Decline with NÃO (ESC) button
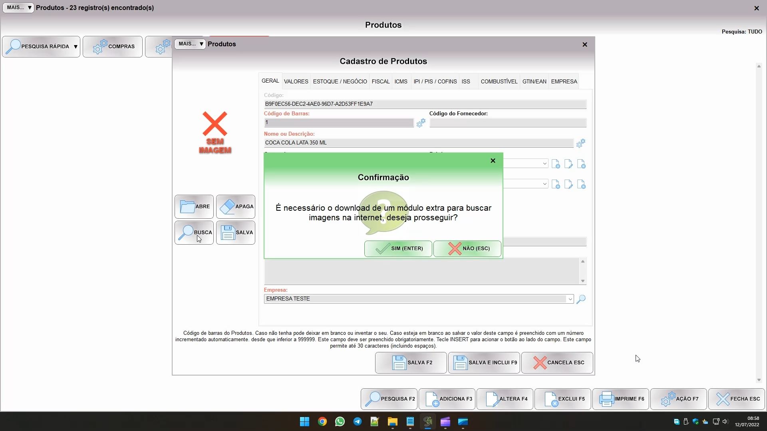767x431 pixels. tap(467, 249)
